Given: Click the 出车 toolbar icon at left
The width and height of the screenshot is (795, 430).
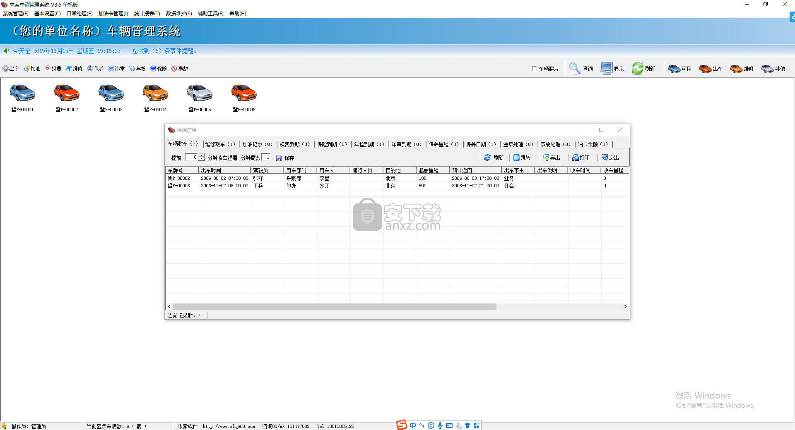Looking at the screenshot, I should (x=11, y=69).
